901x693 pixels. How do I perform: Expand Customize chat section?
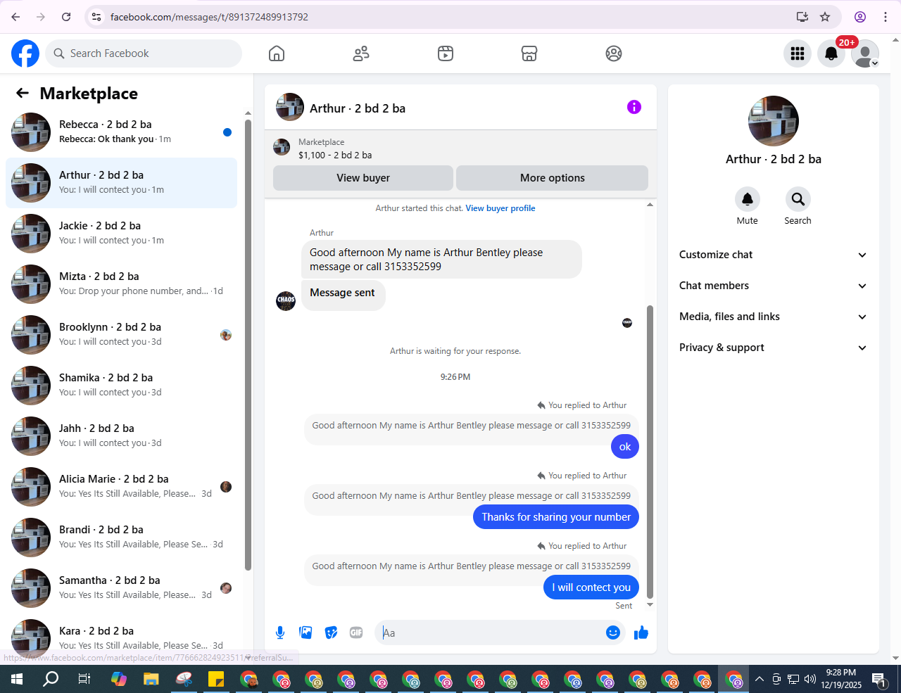[x=773, y=255]
